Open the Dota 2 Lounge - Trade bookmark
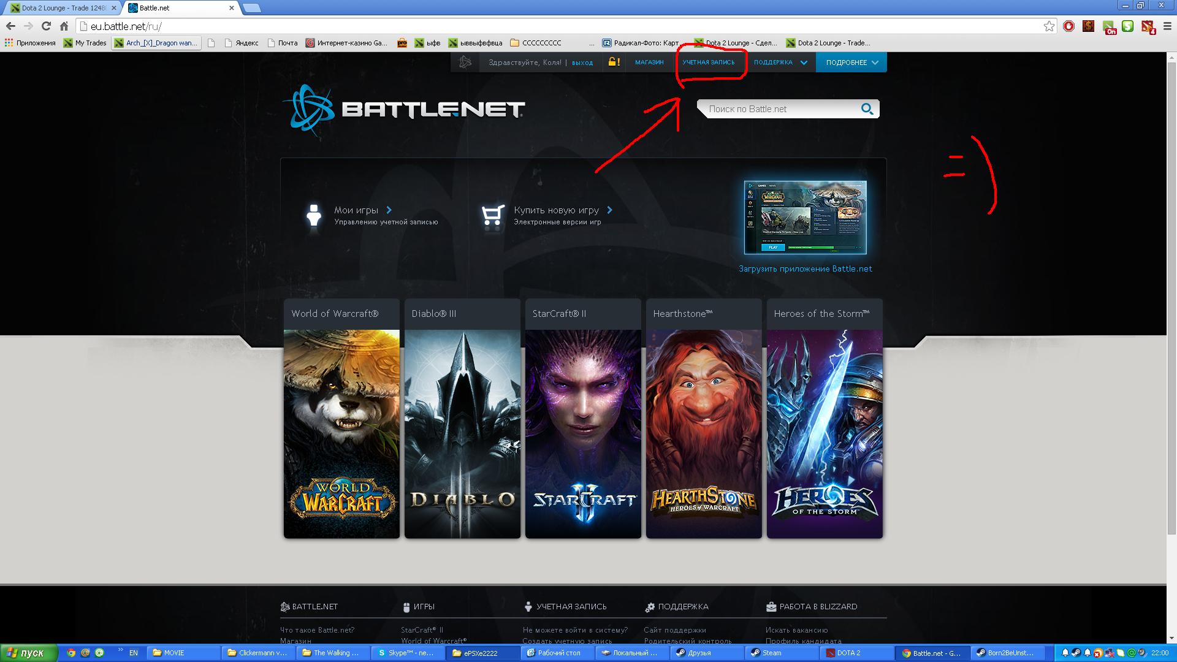1177x662 pixels. tap(829, 43)
